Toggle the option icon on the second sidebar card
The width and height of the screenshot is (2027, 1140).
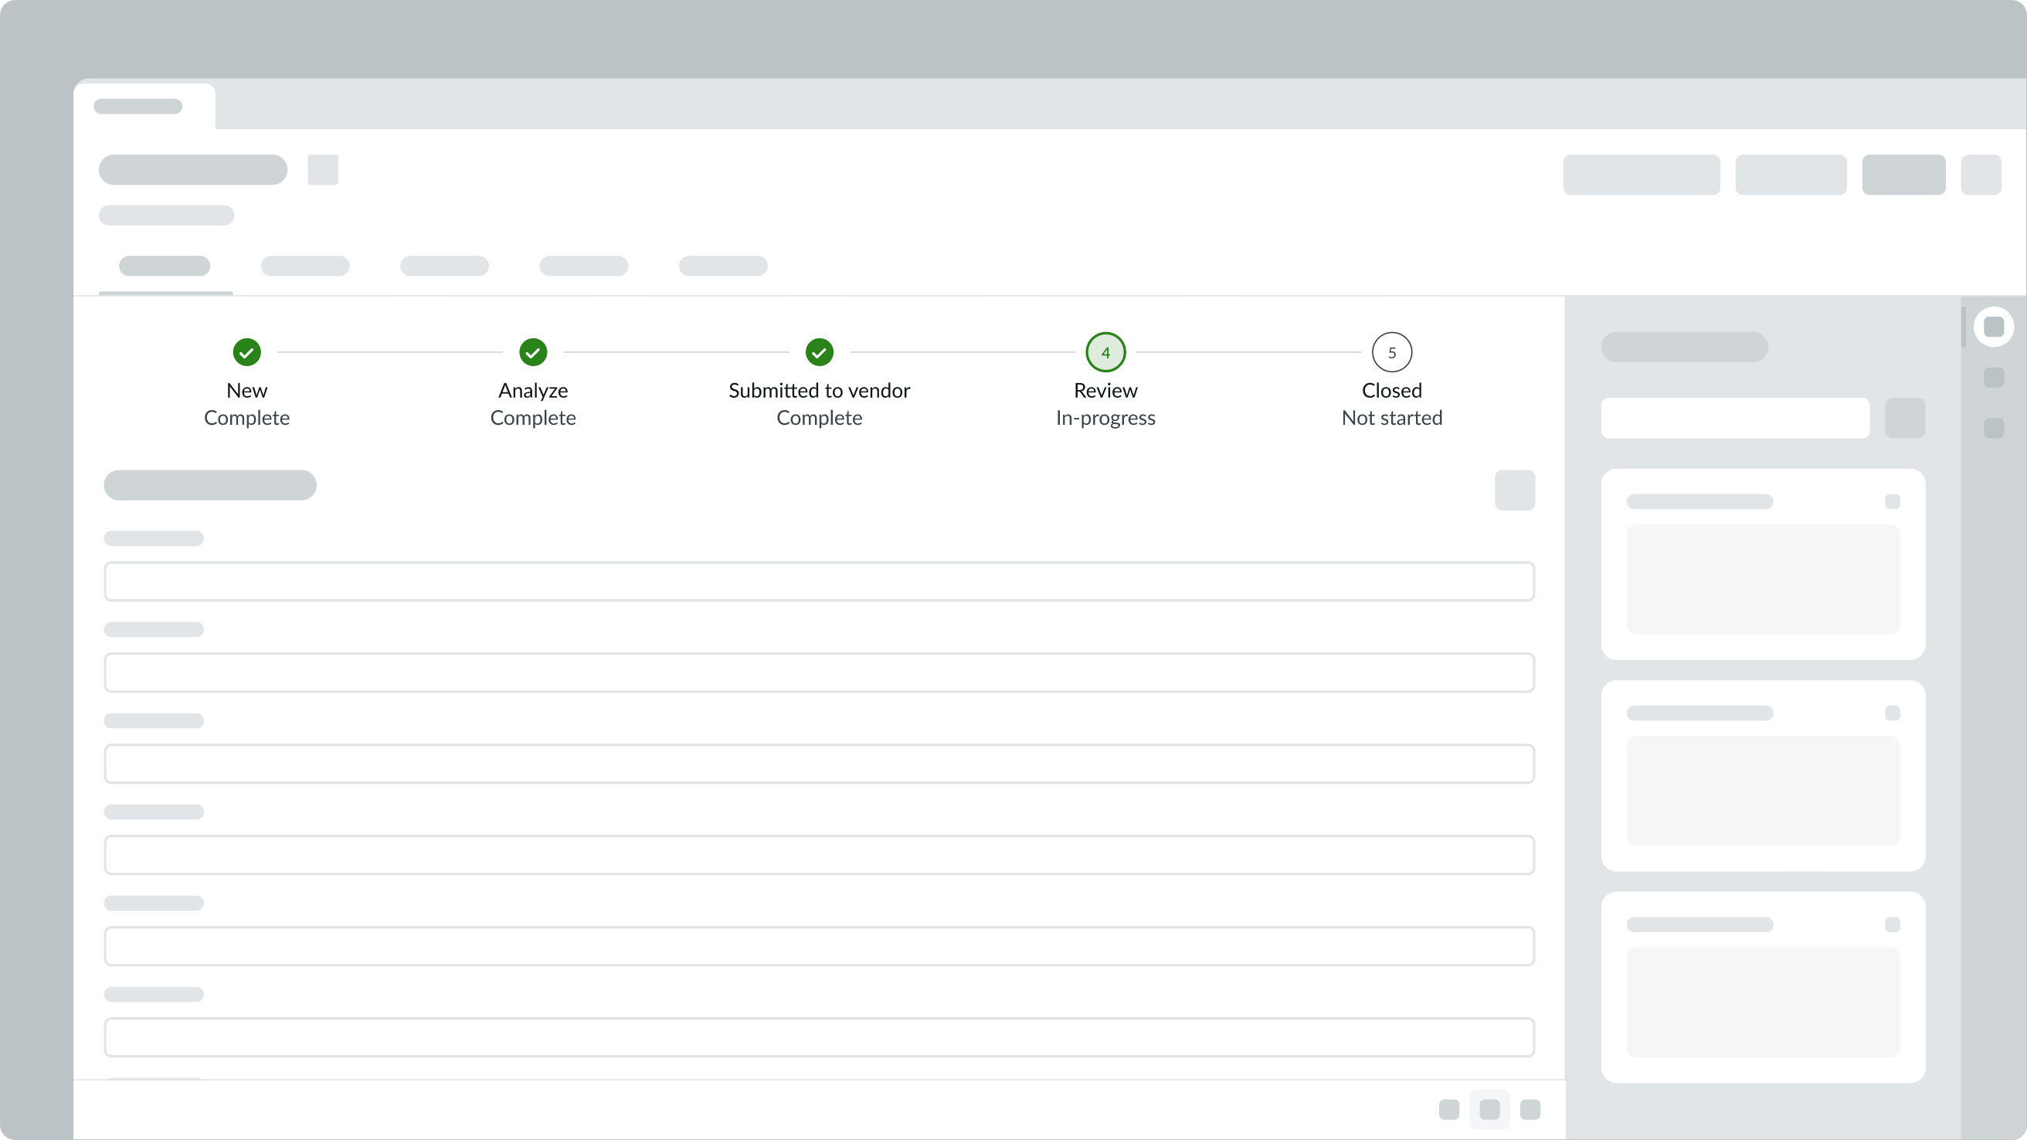(1893, 713)
